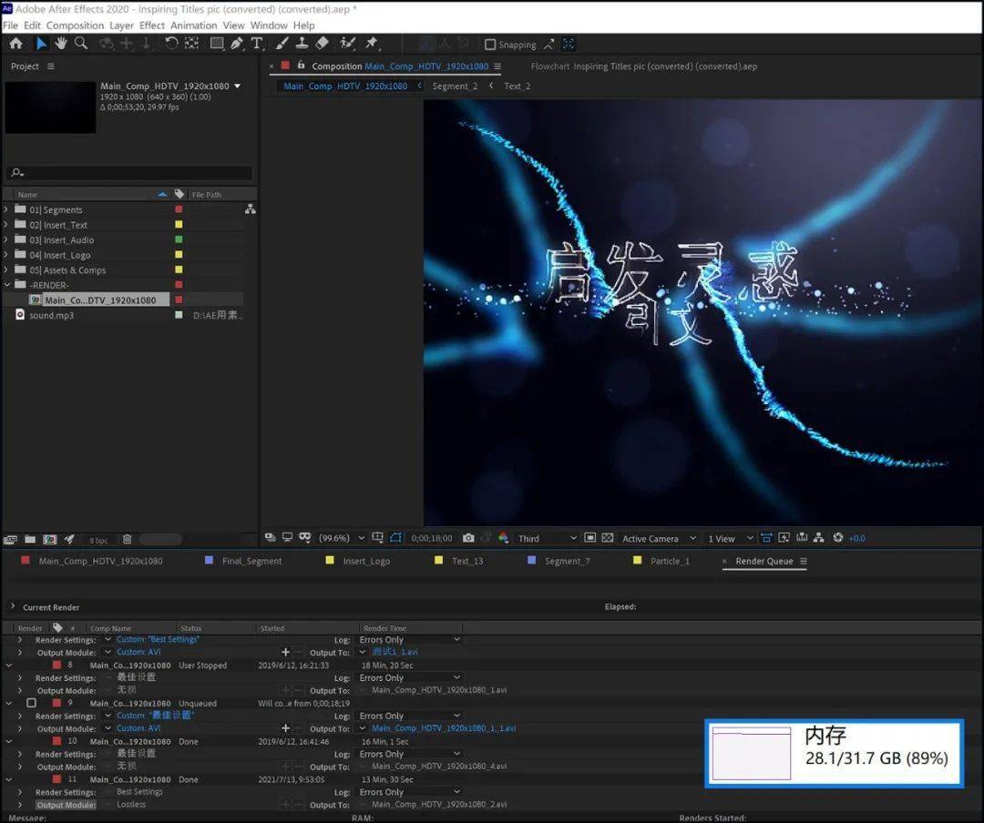Select the Eraser tool

(x=322, y=44)
